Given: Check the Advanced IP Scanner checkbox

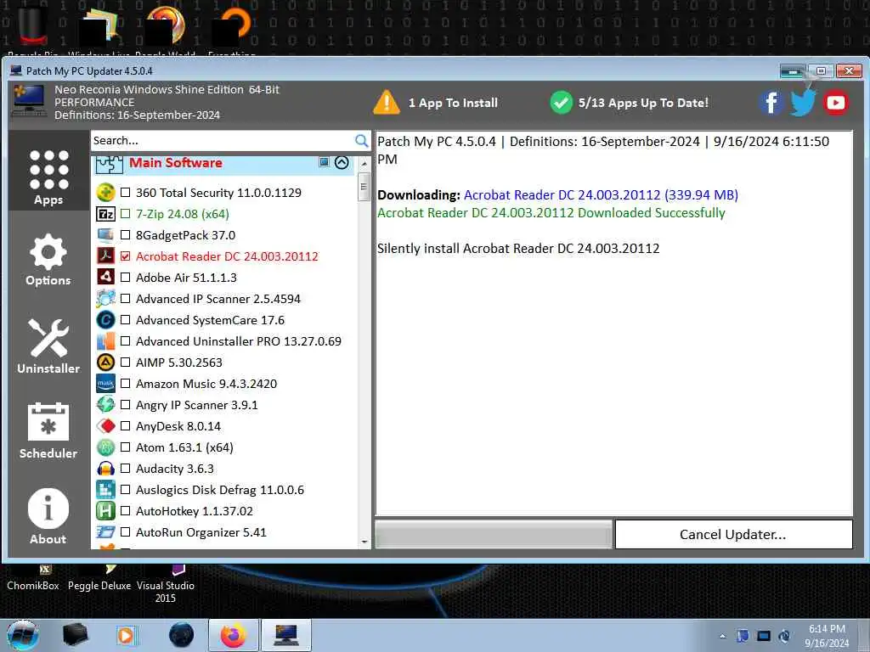Looking at the screenshot, I should pyautogui.click(x=126, y=299).
